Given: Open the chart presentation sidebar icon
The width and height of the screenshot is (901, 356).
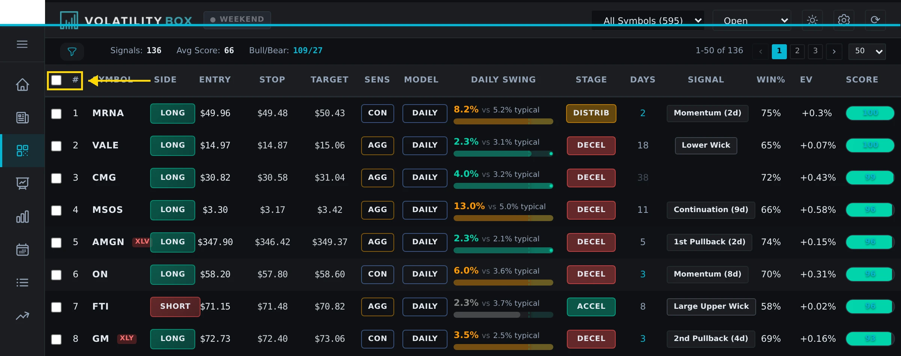Looking at the screenshot, I should pos(23,184).
